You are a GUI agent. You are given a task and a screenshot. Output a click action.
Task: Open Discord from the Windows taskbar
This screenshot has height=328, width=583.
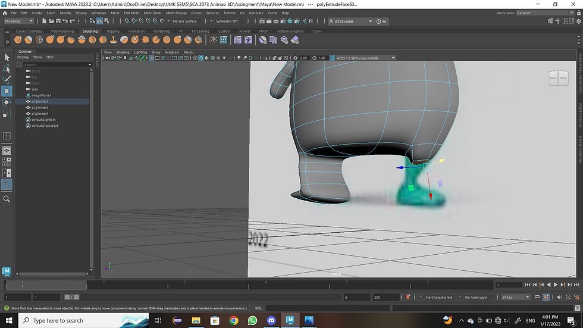click(x=271, y=320)
